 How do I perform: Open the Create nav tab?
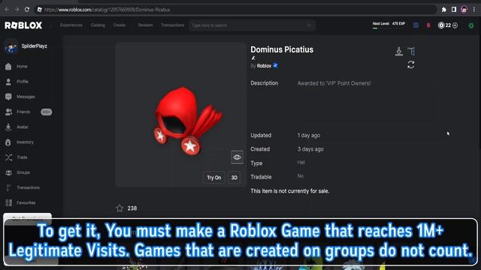click(119, 25)
